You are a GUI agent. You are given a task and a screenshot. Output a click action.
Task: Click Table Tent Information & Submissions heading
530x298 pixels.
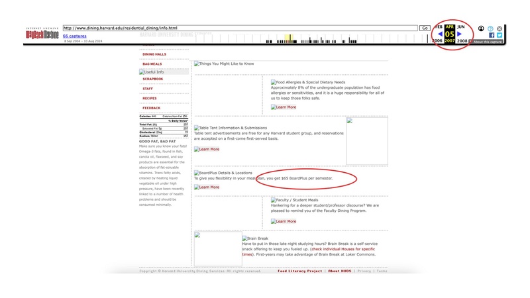[x=231, y=128]
